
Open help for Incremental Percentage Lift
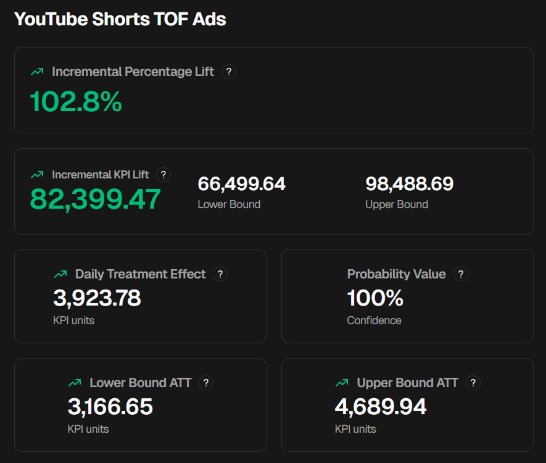(x=229, y=72)
